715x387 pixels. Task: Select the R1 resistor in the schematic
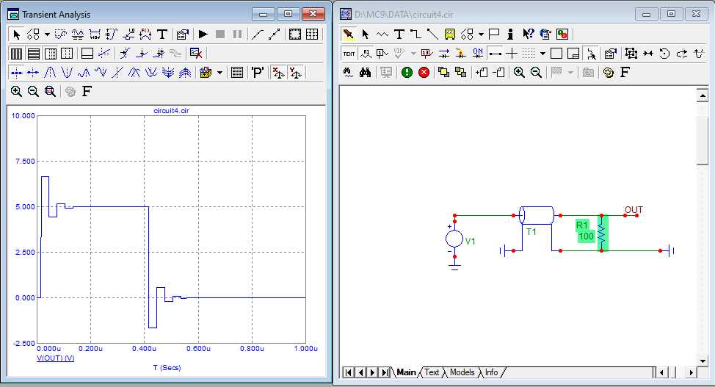(x=601, y=234)
